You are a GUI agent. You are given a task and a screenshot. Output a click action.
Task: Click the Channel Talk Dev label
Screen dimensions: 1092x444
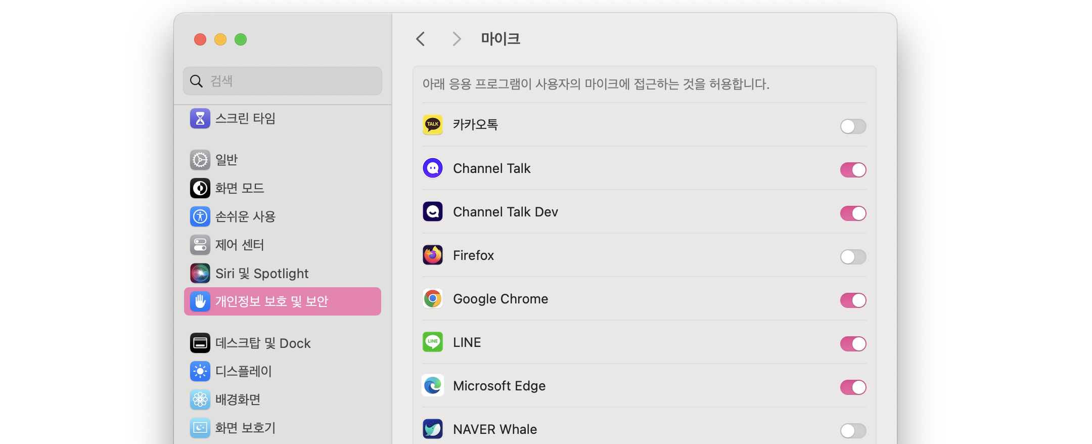click(506, 212)
